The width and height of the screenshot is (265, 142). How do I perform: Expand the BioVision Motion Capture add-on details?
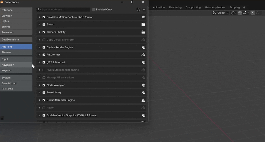tap(39, 17)
